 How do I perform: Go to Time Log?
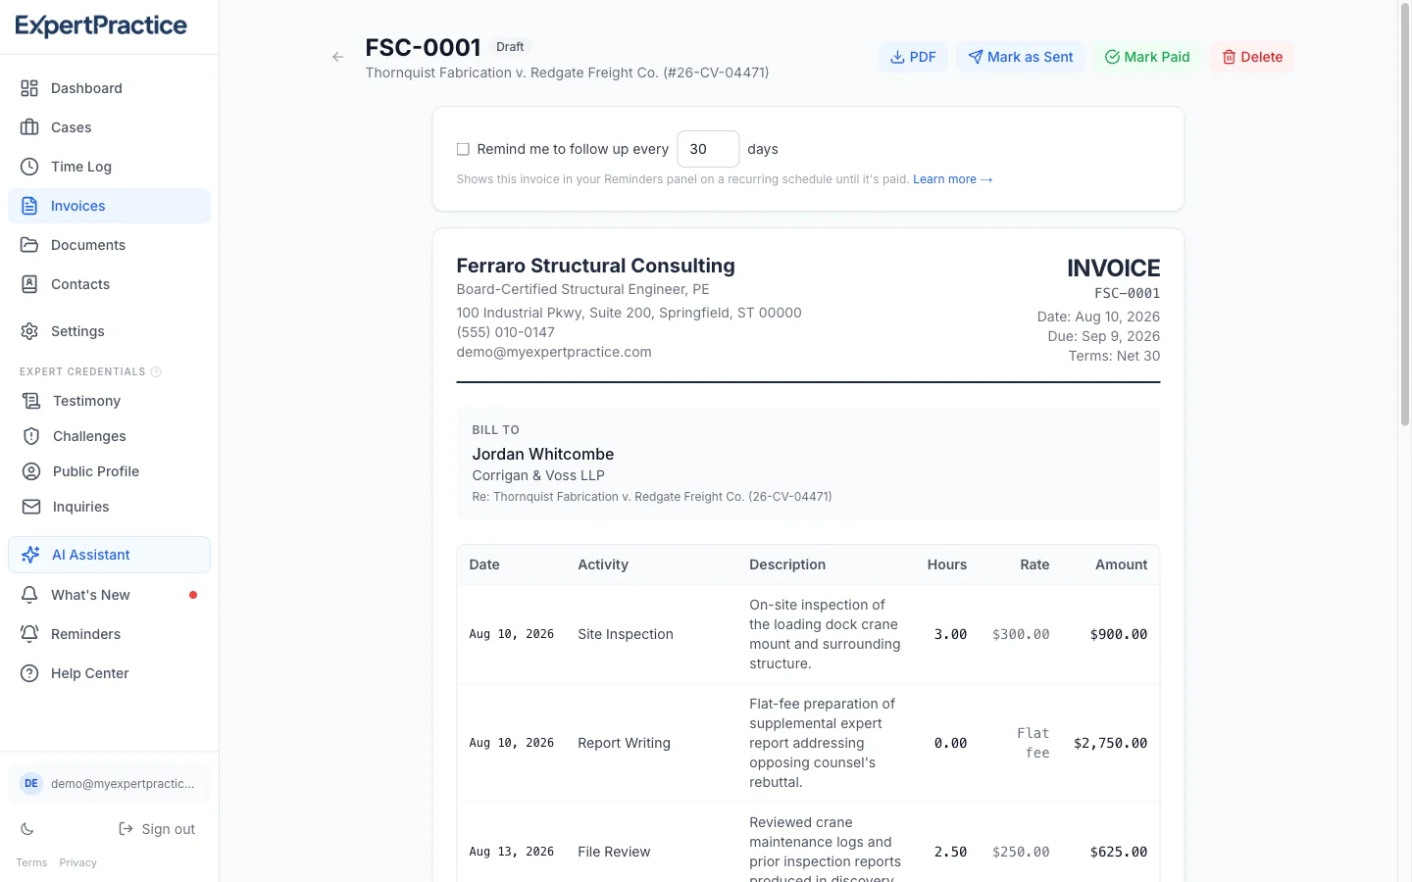point(109,167)
